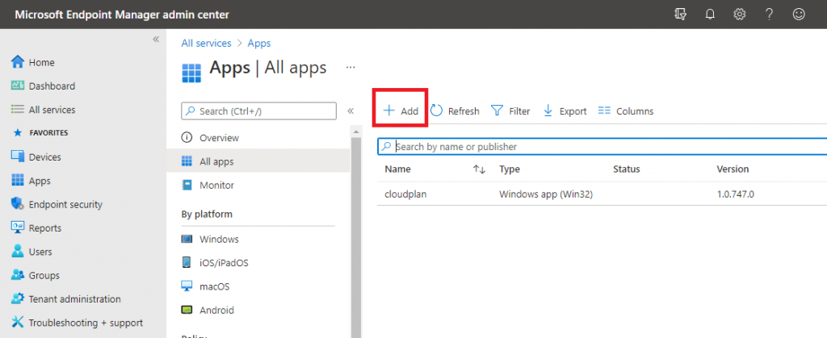Viewport: 827px width, 338px height.
Task: Click the Add button
Action: (x=401, y=111)
